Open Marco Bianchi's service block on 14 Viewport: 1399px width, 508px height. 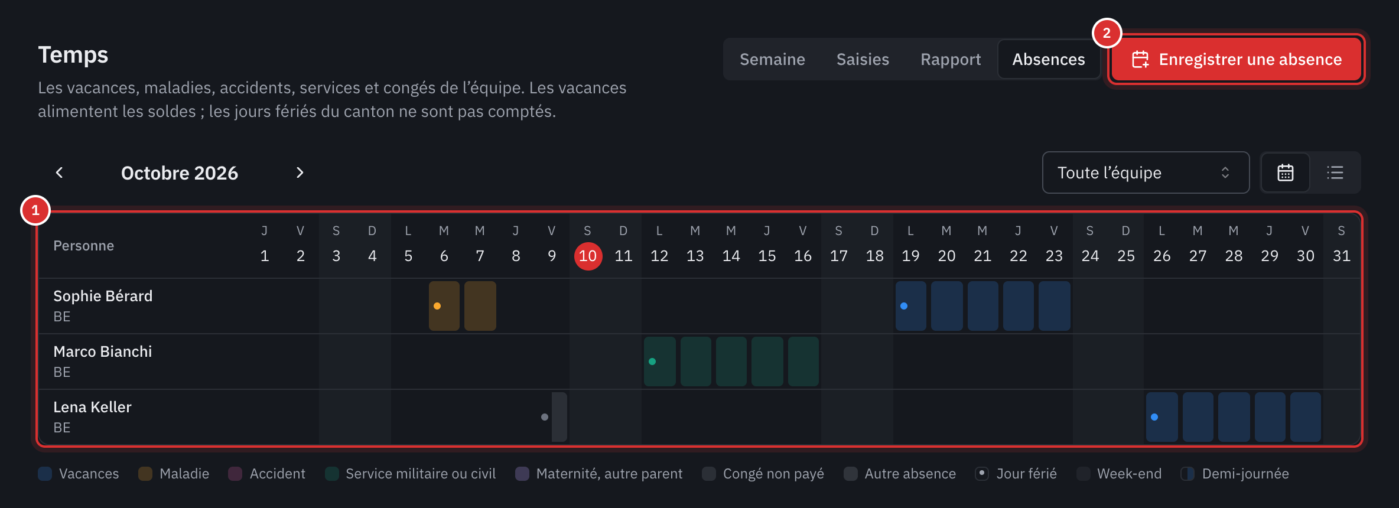click(731, 362)
